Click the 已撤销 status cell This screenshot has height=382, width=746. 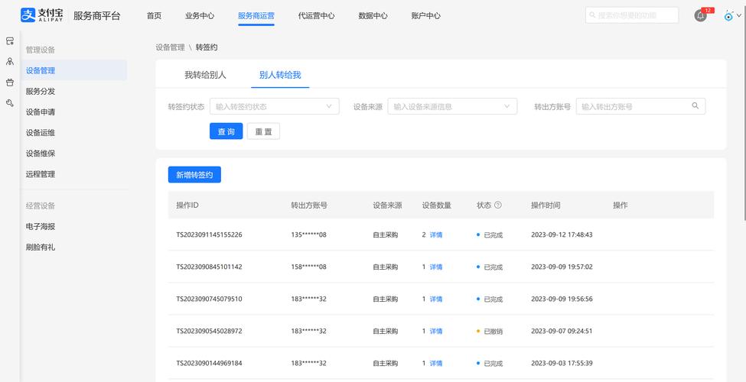pyautogui.click(x=490, y=331)
